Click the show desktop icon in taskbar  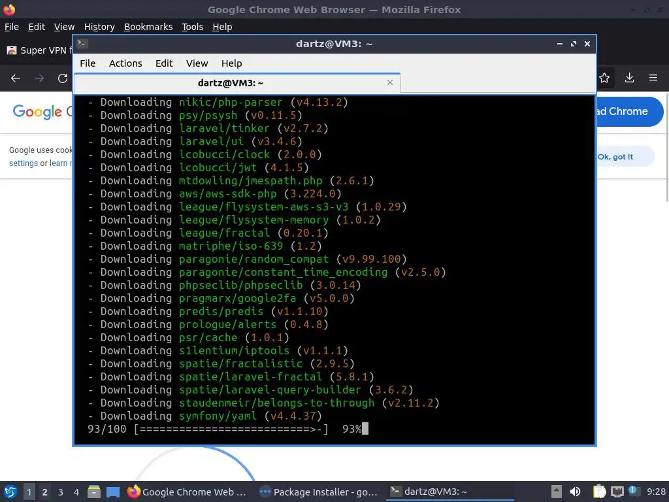point(113,492)
